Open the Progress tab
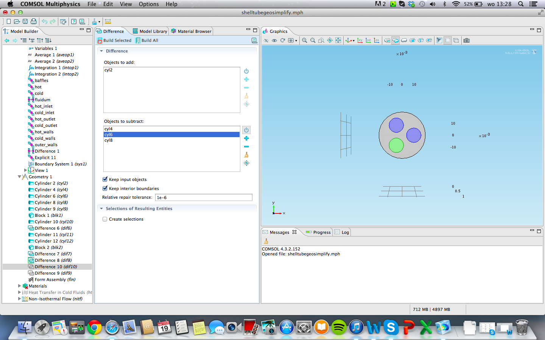 tap(318, 232)
